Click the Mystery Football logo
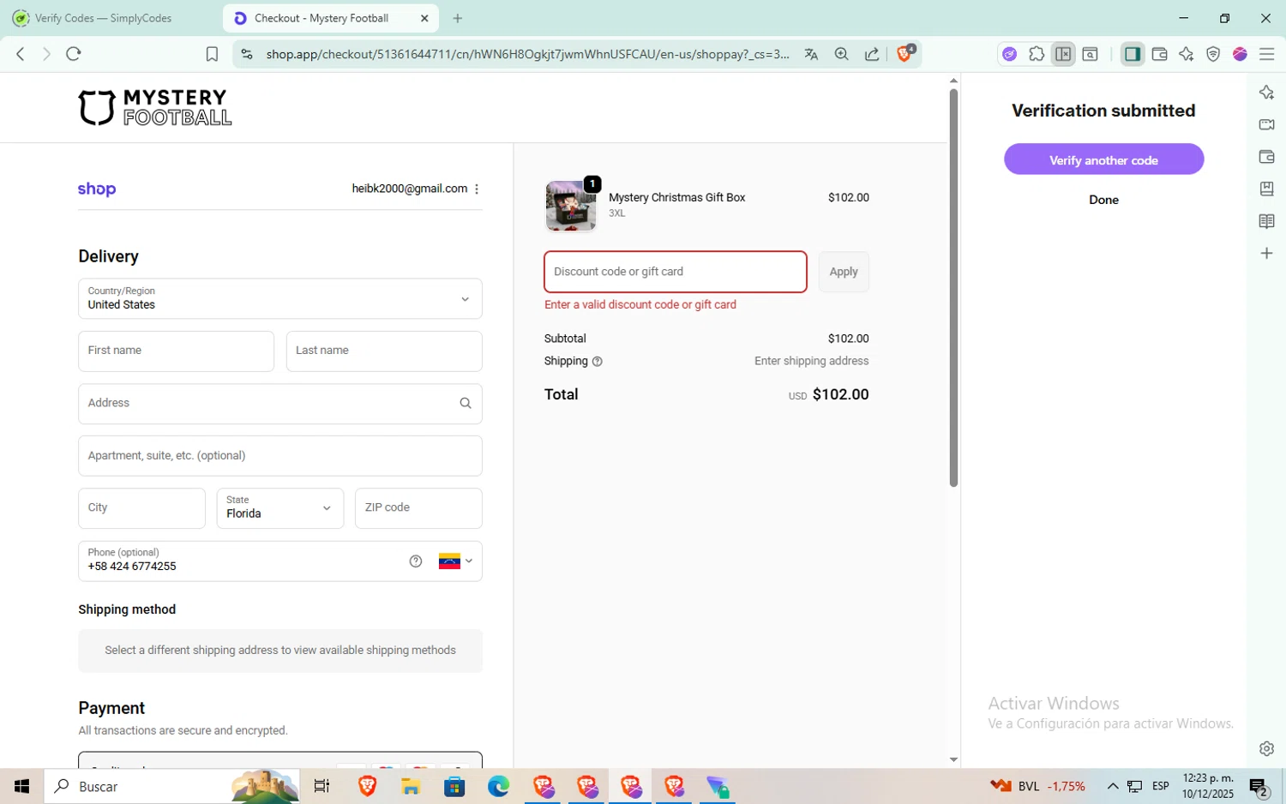Image resolution: width=1286 pixels, height=804 pixels. coord(155,107)
